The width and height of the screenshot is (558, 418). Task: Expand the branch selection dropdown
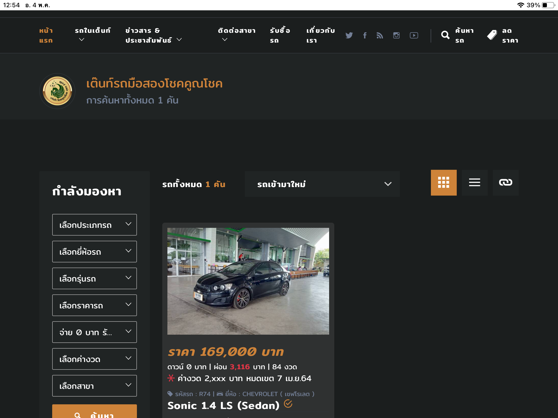(94, 386)
